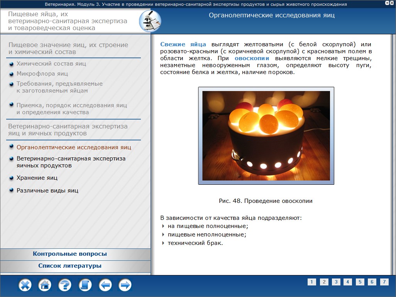
Task: Open the scroll document icon in bottom toolbar
Action: (85, 285)
